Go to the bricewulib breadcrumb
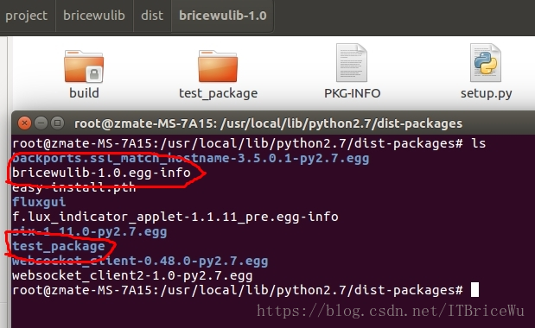This screenshot has height=328, width=535. pos(94,16)
